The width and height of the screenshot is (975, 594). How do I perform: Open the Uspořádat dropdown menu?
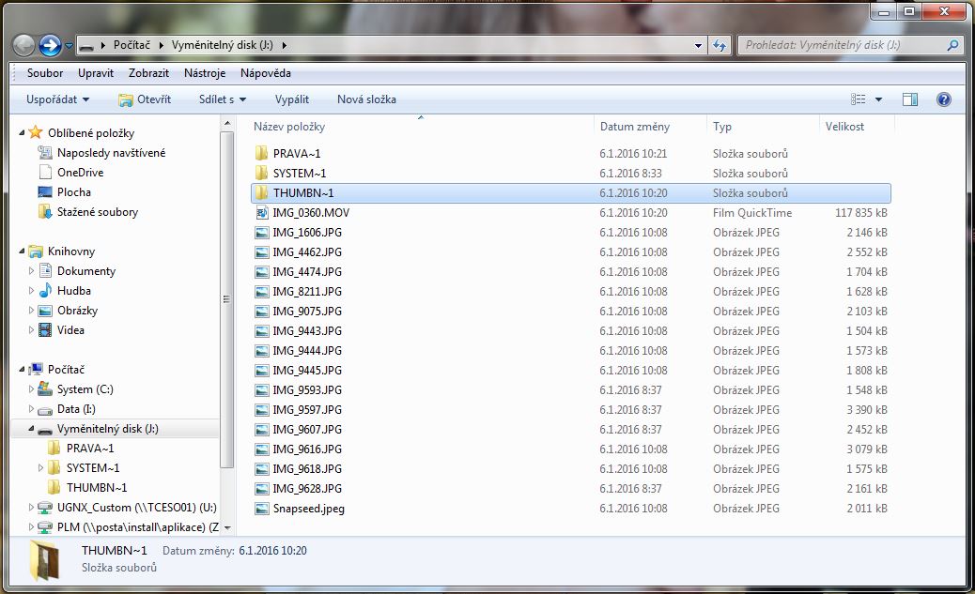[58, 99]
